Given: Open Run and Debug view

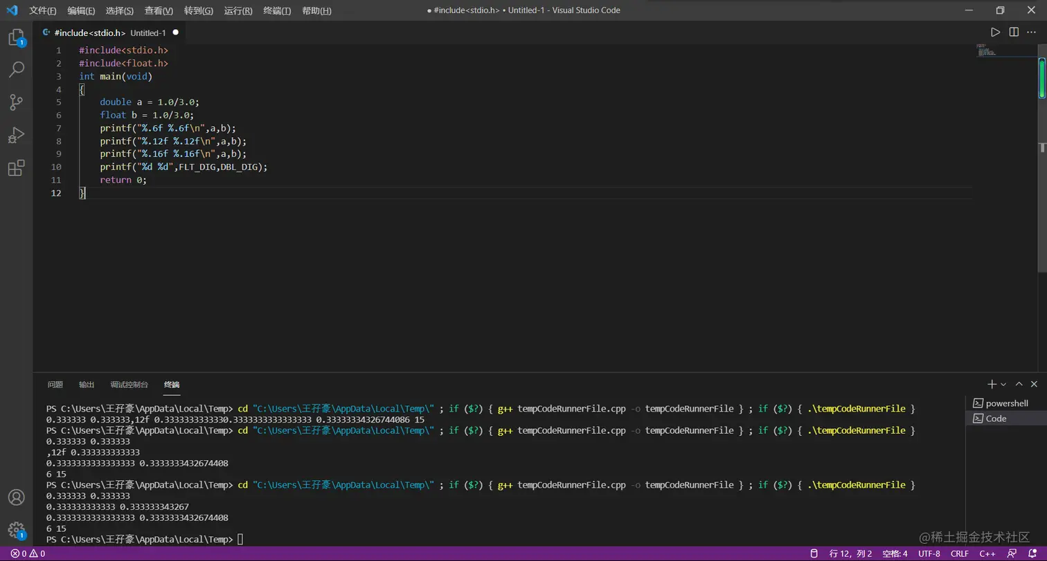Looking at the screenshot, I should [x=16, y=135].
